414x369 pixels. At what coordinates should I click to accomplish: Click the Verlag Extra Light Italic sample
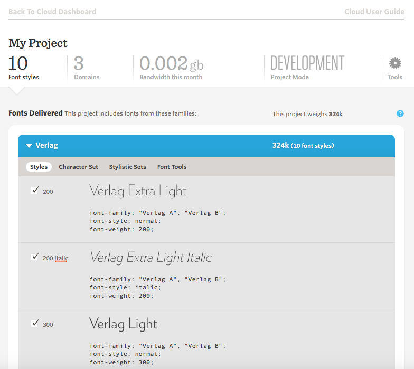[150, 258]
